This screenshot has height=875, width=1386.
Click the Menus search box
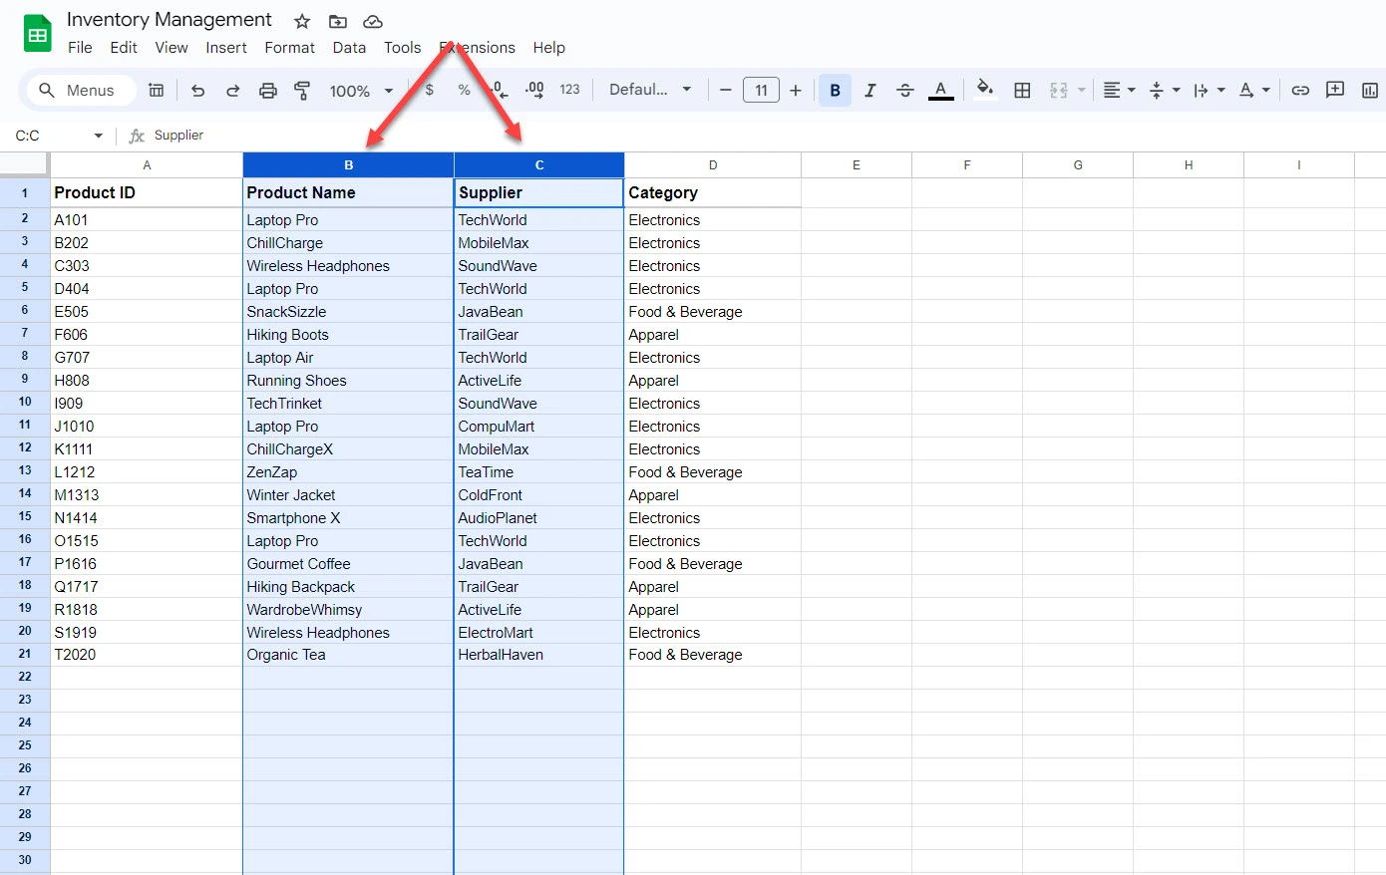pos(82,91)
